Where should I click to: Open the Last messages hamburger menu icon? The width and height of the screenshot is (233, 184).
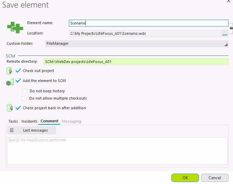[x=12, y=131]
